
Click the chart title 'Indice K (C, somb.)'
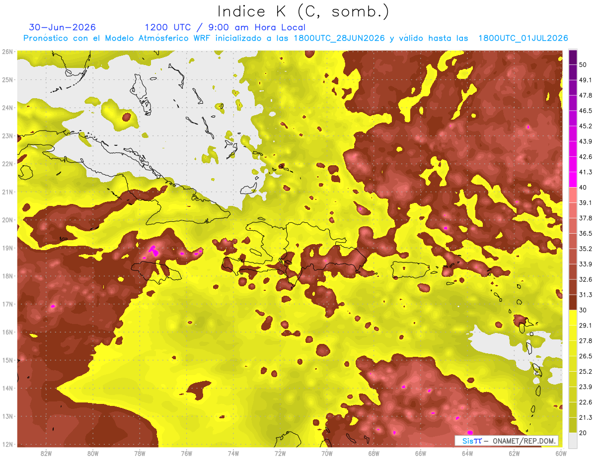(x=303, y=11)
